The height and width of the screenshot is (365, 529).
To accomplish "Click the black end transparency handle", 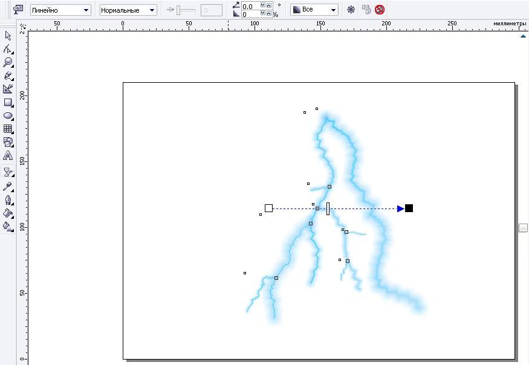I will 409,208.
